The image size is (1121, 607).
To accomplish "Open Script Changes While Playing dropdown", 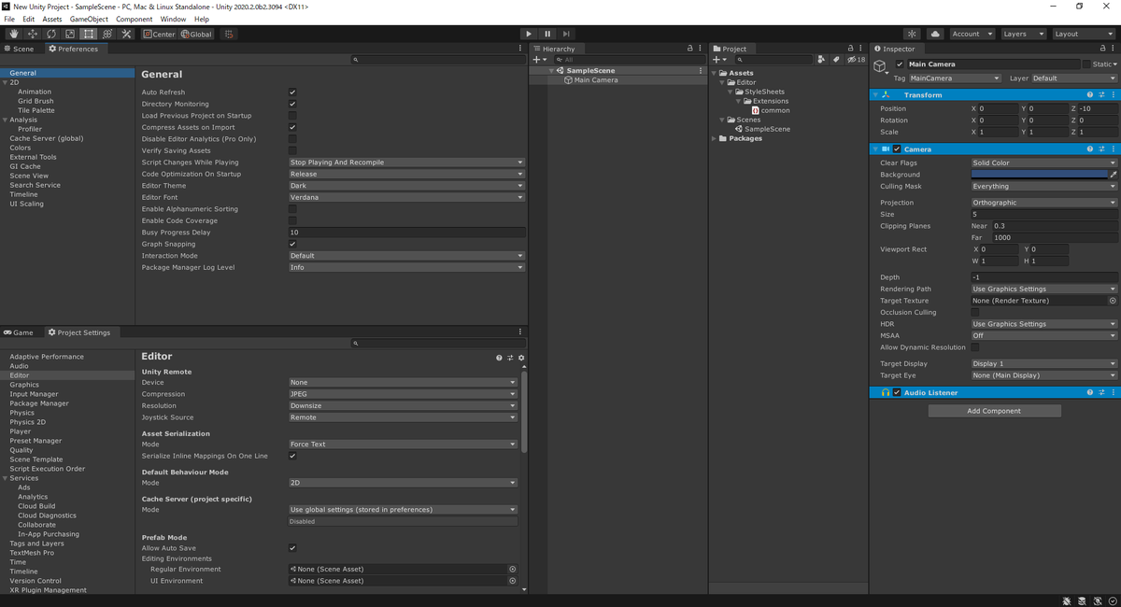I will coord(406,162).
